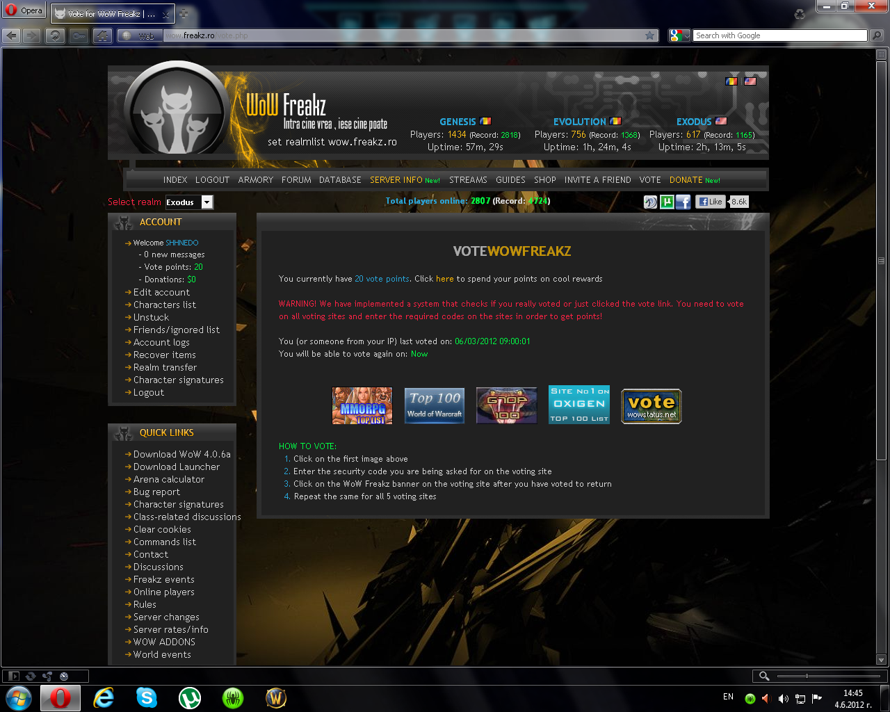Open Online players quick link
This screenshot has height=712, width=890.
click(x=164, y=592)
